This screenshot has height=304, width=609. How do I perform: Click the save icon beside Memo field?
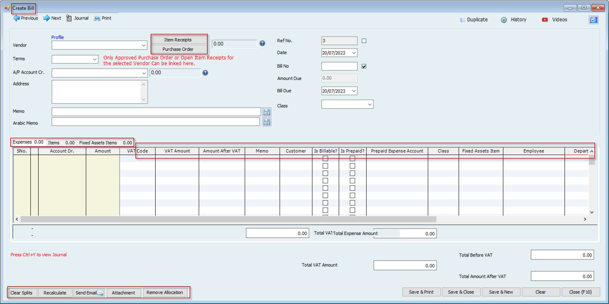[267, 112]
